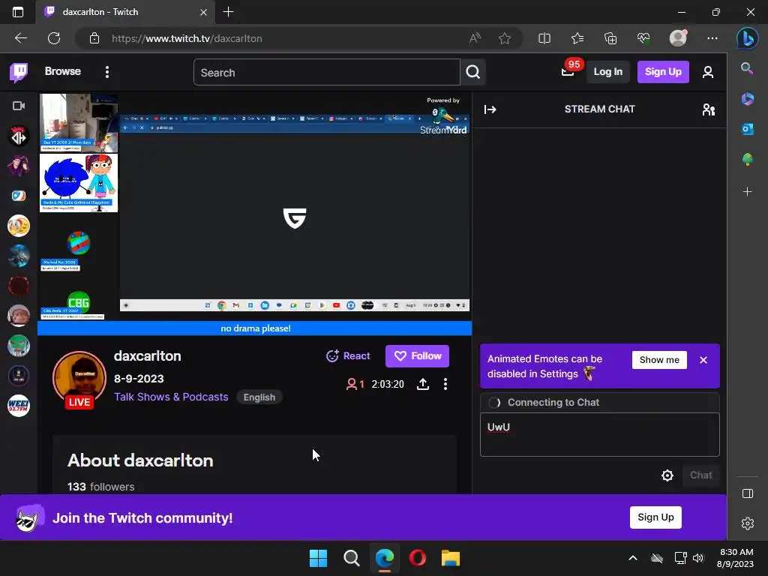The width and height of the screenshot is (768, 576).
Task: Open the Bing Copilot sidebar button
Action: point(748,38)
